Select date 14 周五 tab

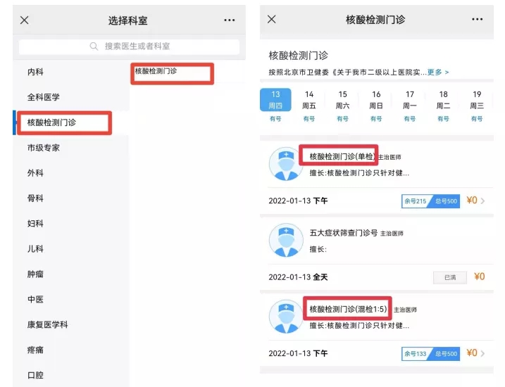click(x=309, y=106)
